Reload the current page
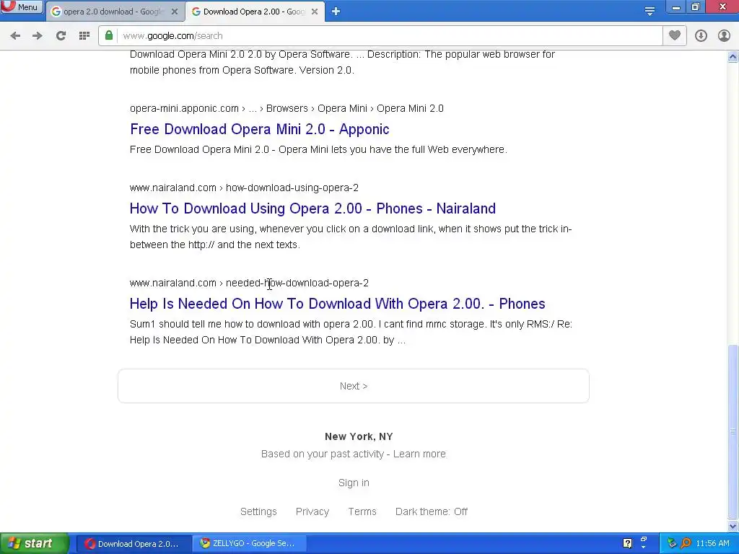The width and height of the screenshot is (739, 554). [61, 36]
